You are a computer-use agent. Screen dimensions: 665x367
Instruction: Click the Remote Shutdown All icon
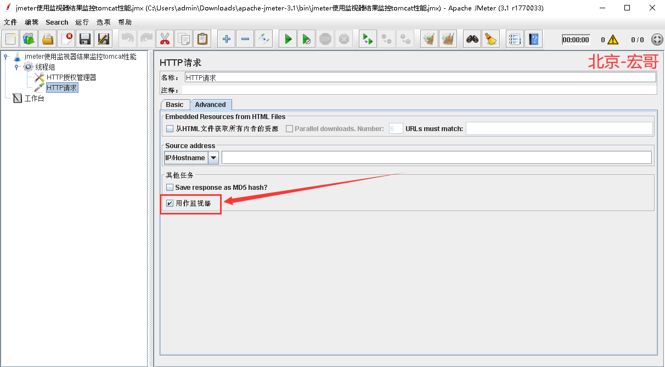click(405, 39)
